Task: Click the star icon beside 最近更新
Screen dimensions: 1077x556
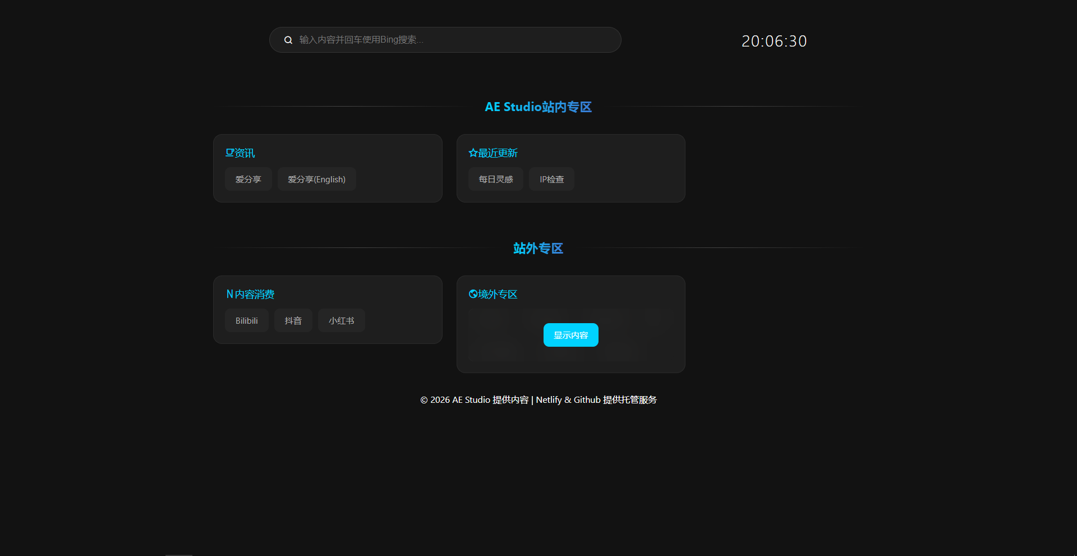Action: (473, 153)
